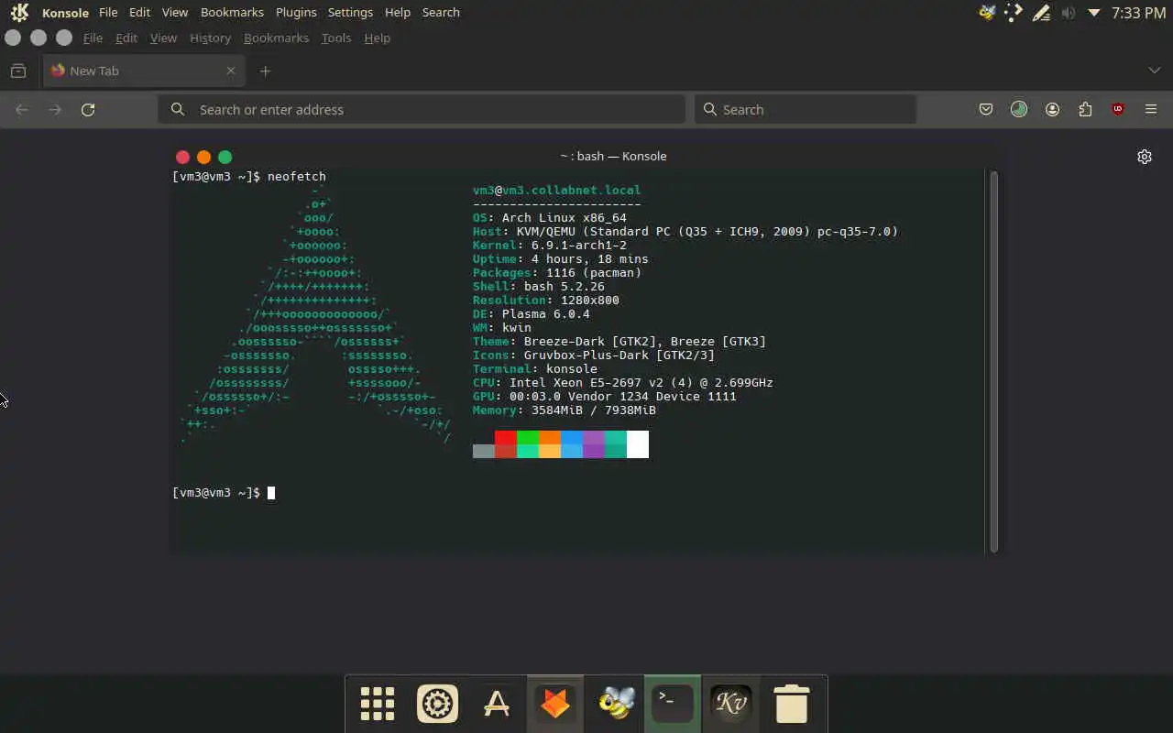Screen dimensions: 1173x733
Task: Open a new tab with plus button
Action: click(265, 71)
